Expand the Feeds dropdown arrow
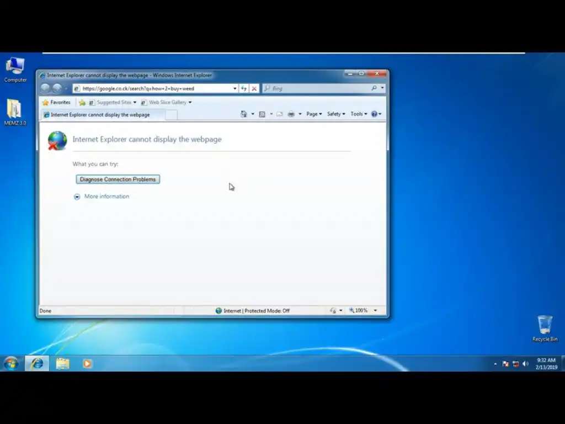This screenshot has height=424, width=565. coord(271,114)
